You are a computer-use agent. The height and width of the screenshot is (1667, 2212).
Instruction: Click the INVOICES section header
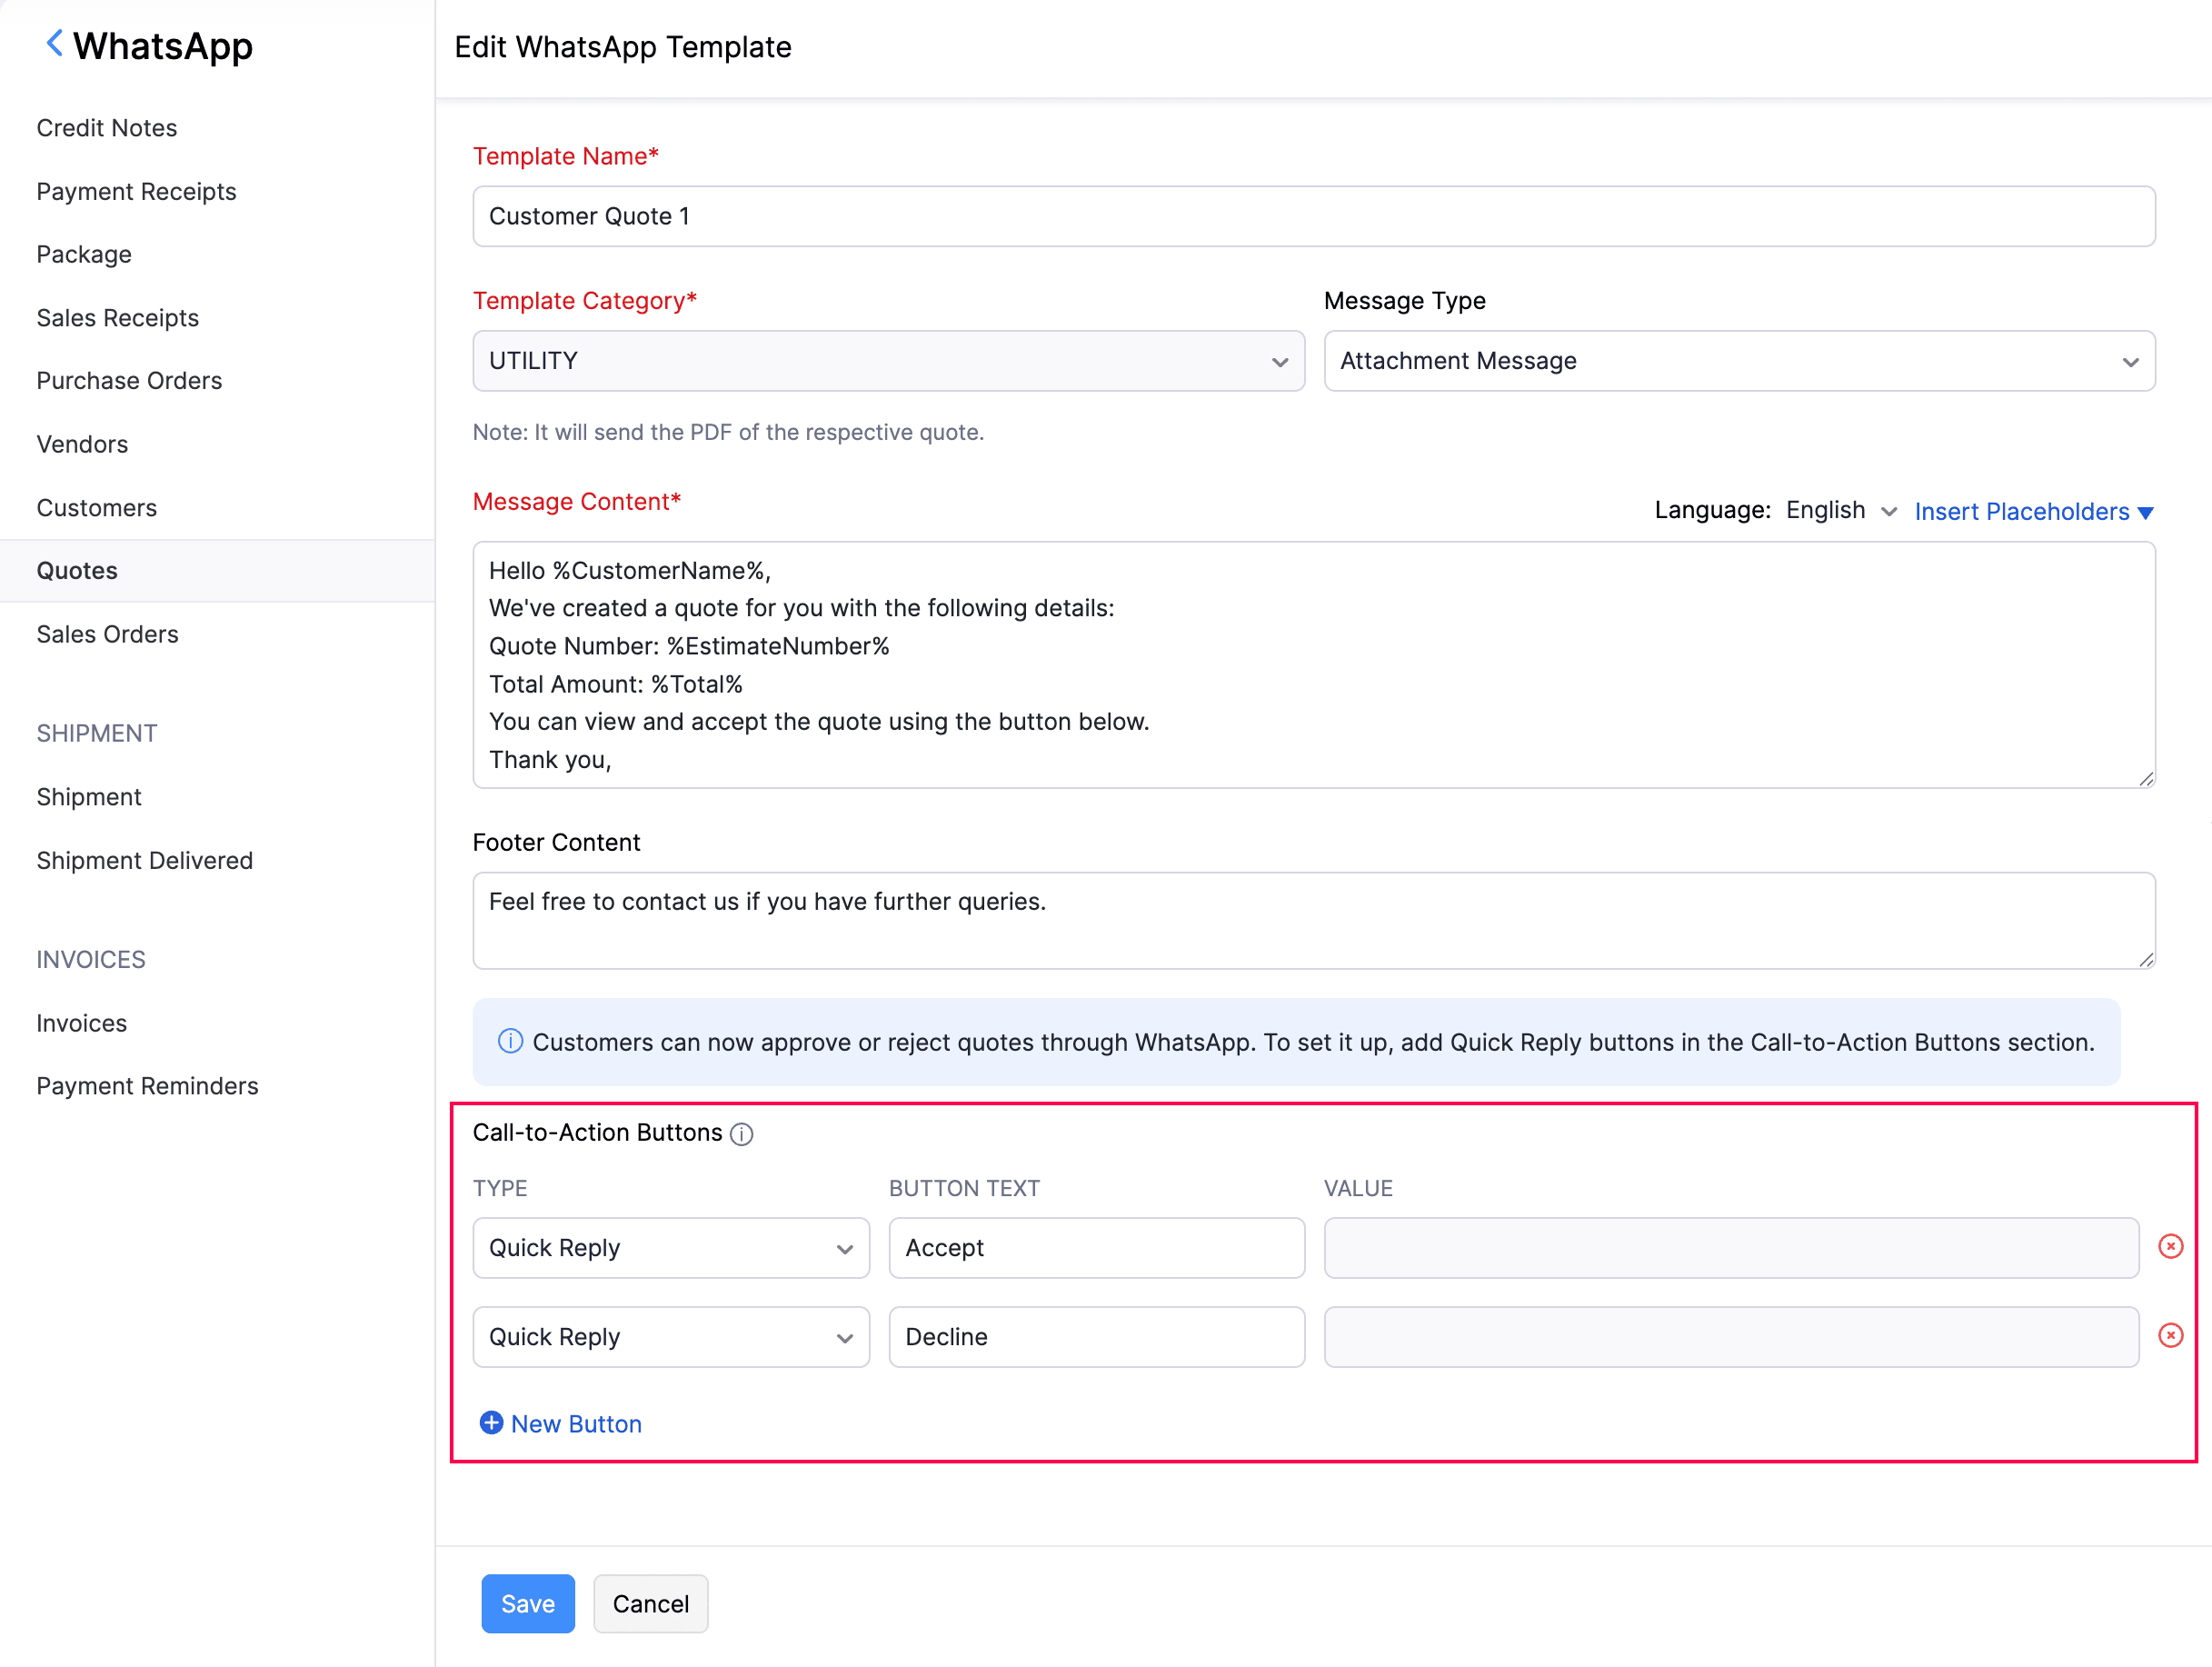point(91,959)
